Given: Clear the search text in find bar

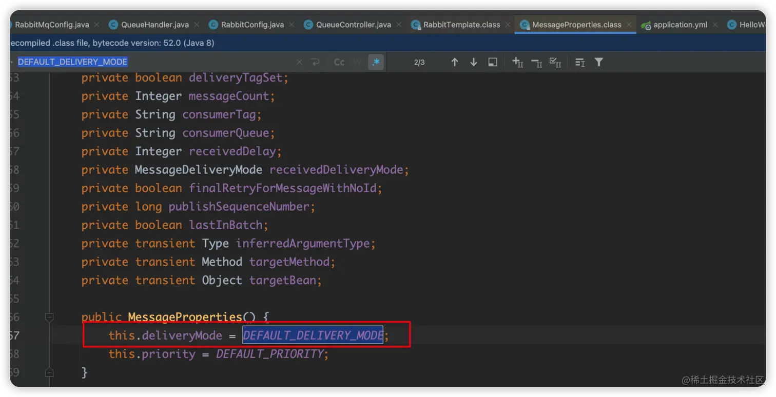Looking at the screenshot, I should 300,62.
